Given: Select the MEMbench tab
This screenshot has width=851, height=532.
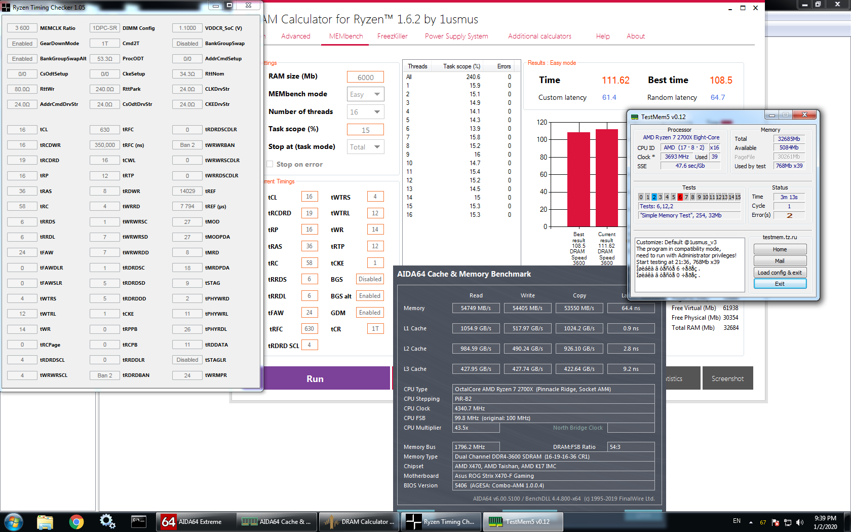Looking at the screenshot, I should [346, 36].
